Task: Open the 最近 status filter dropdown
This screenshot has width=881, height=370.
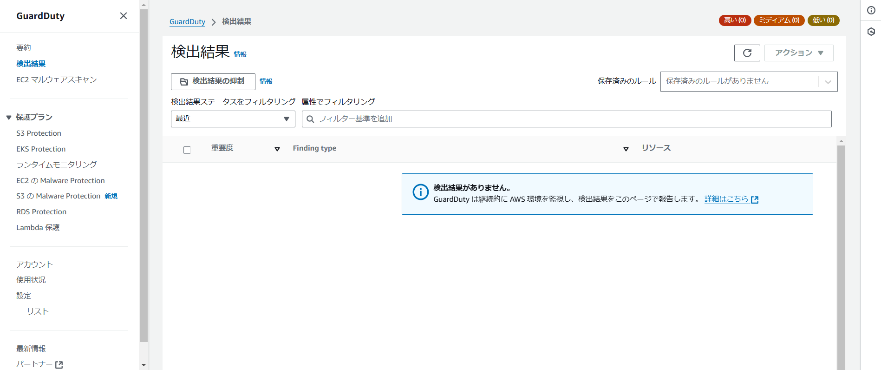Action: (233, 119)
